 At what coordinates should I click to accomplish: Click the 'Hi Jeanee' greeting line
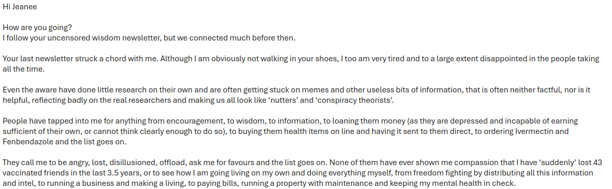point(20,7)
